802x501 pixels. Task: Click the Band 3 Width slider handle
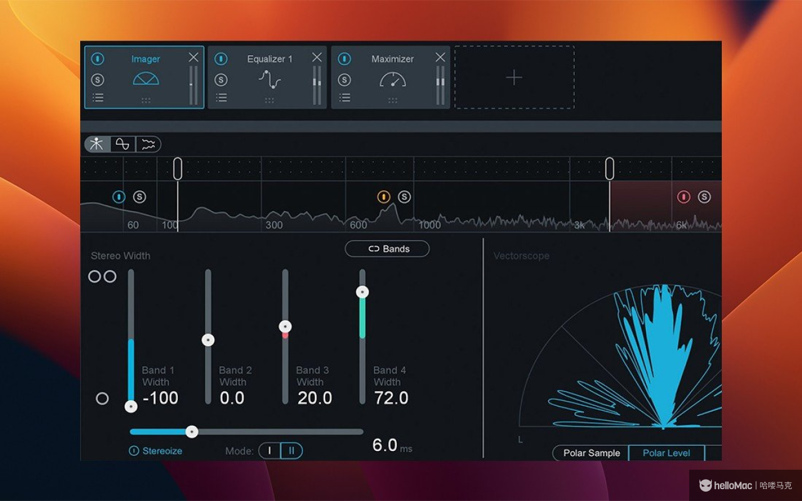(285, 326)
